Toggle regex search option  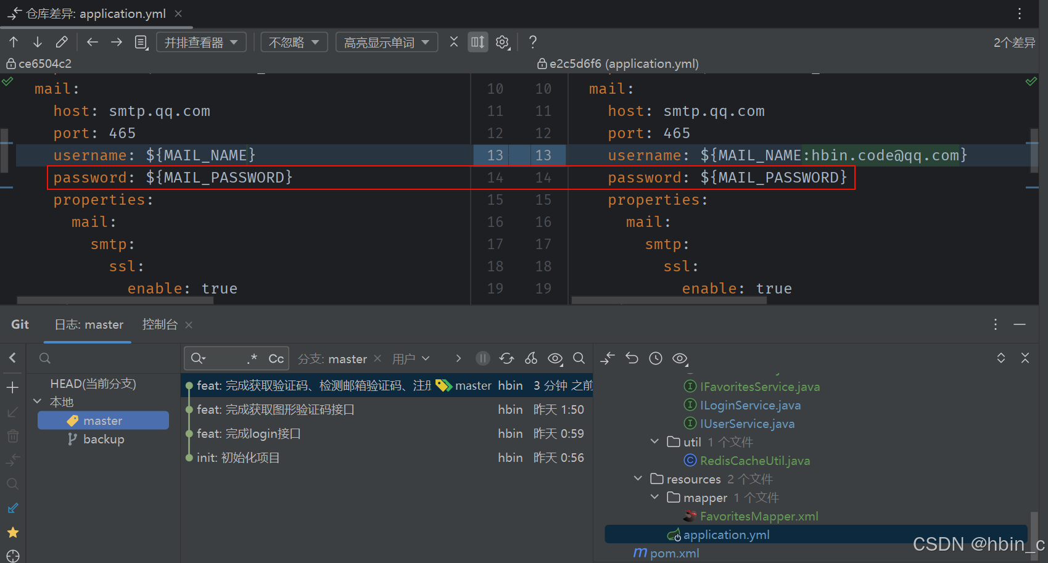coord(252,358)
